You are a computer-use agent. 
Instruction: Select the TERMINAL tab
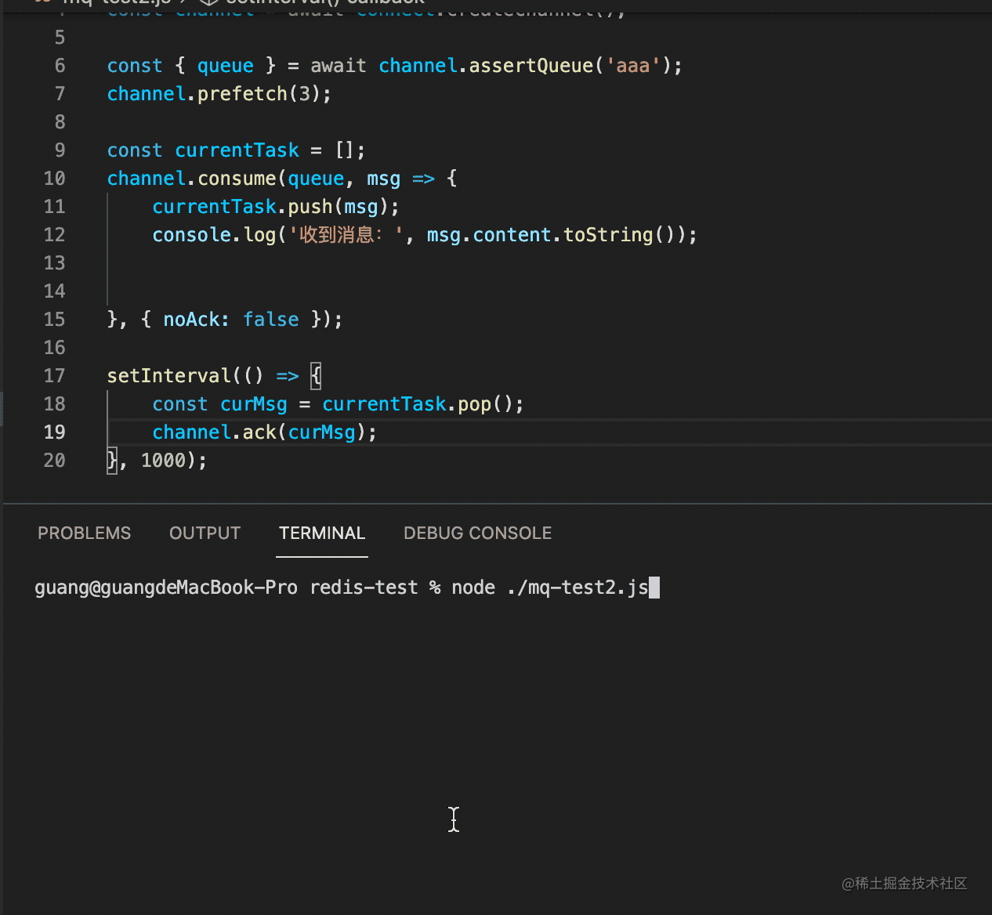(x=321, y=533)
